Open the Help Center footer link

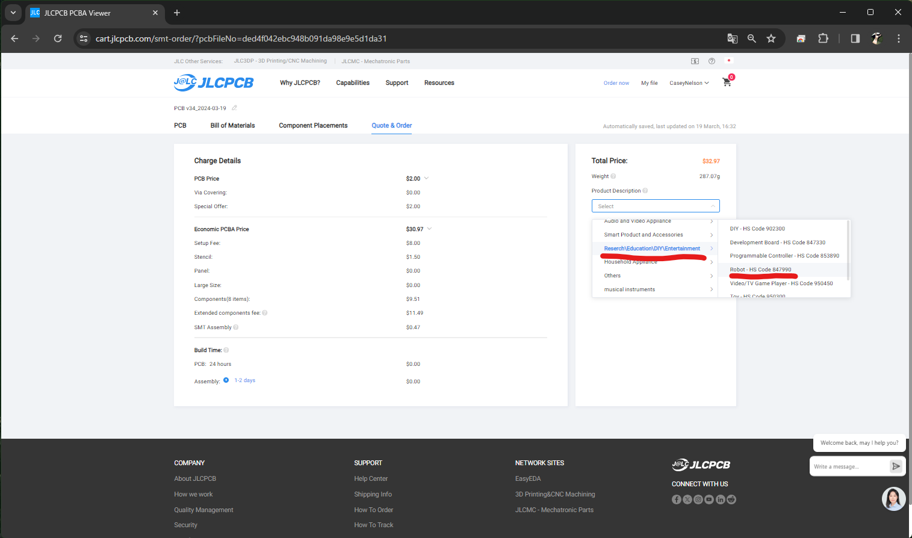(x=371, y=479)
